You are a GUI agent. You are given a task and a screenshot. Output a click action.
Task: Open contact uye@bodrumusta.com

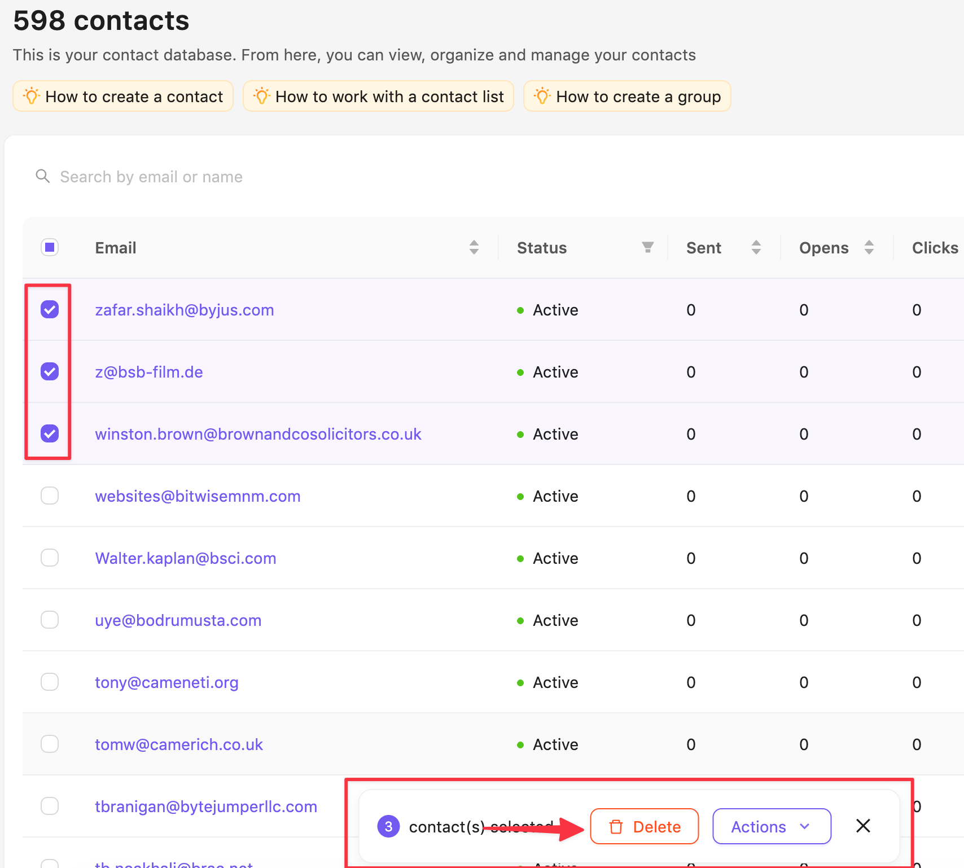point(178,620)
